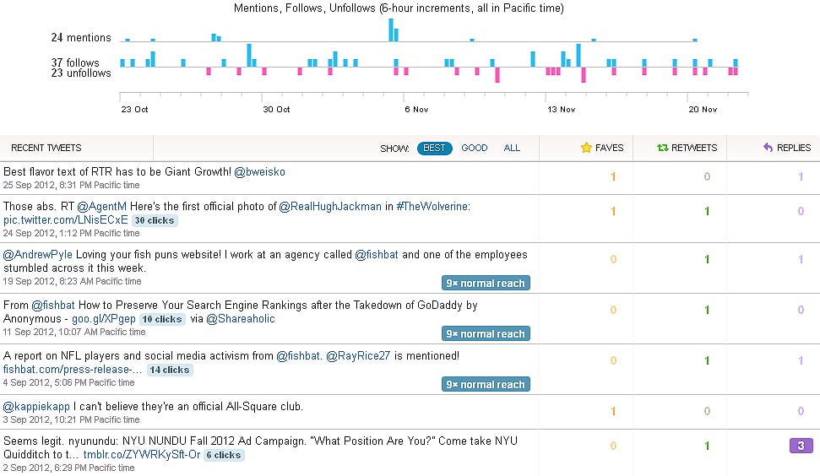Open the tmblr.co/ZYWRKySft-Or link
The height and width of the screenshot is (476, 820).
click(x=142, y=454)
